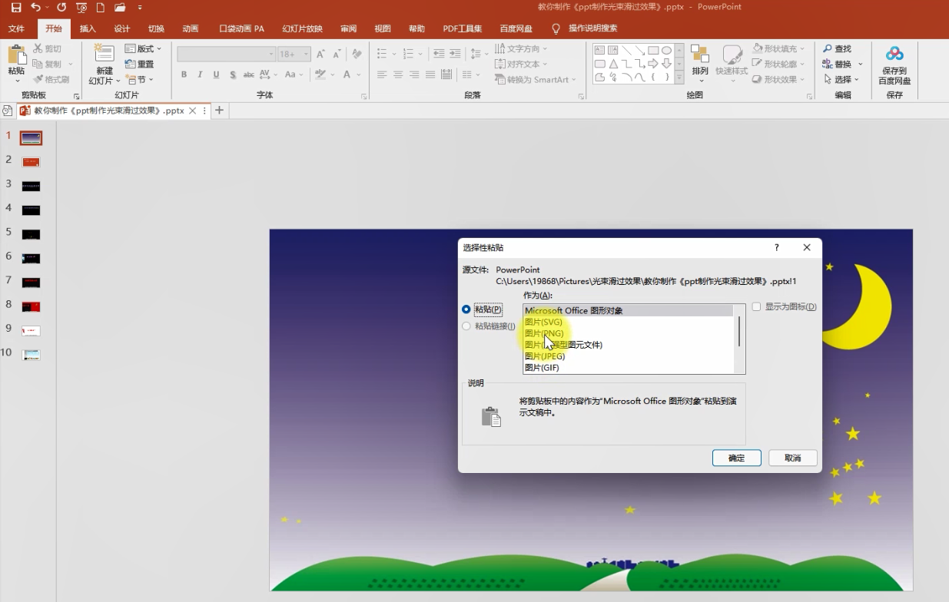Align text to the left
The height and width of the screenshot is (602, 949).
382,74
